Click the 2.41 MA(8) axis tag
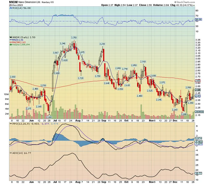 [x=198, y=96]
